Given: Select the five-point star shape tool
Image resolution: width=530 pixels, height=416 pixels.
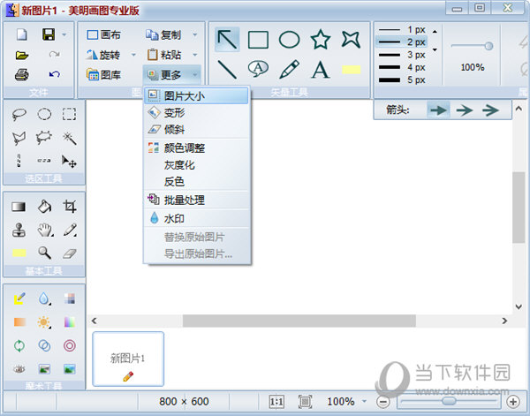Looking at the screenshot, I should (320, 39).
